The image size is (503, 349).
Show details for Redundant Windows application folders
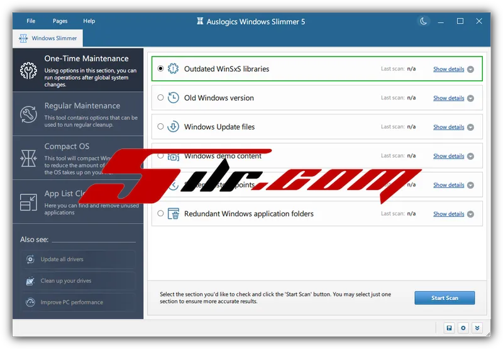click(448, 214)
